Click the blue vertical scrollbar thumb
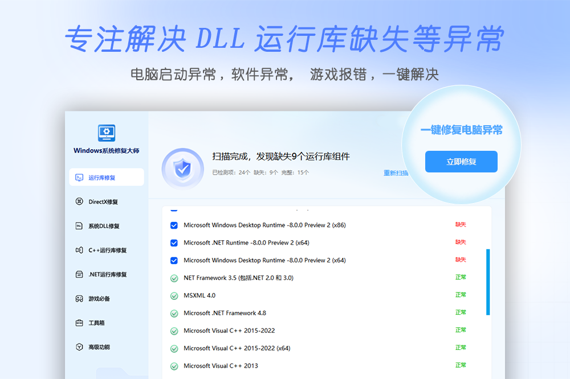This screenshot has width=570, height=379. (488, 282)
